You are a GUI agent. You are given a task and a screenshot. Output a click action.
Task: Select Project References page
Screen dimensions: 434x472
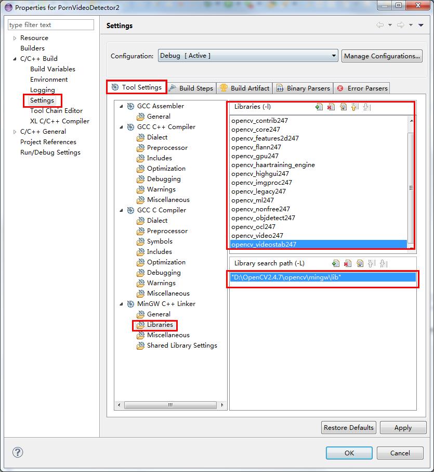48,142
